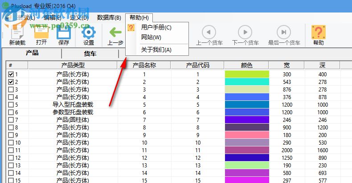Click the 颜色 column header
This screenshot has height=183, width=352.
coord(246,66)
